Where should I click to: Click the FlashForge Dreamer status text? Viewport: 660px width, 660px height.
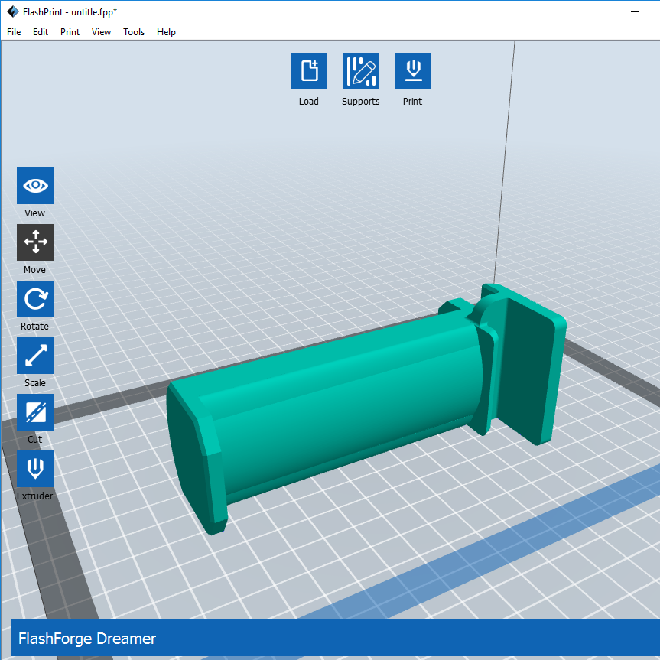[87, 639]
